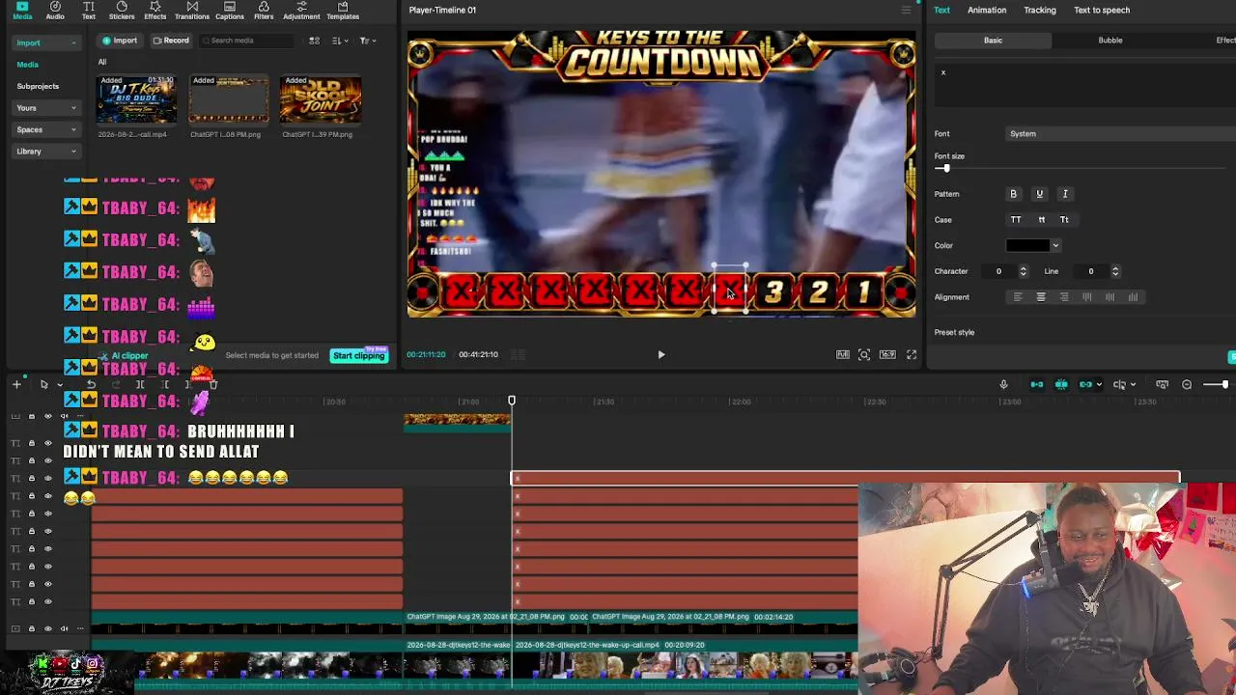Collapse the Import sidebar section

[x=73, y=42]
